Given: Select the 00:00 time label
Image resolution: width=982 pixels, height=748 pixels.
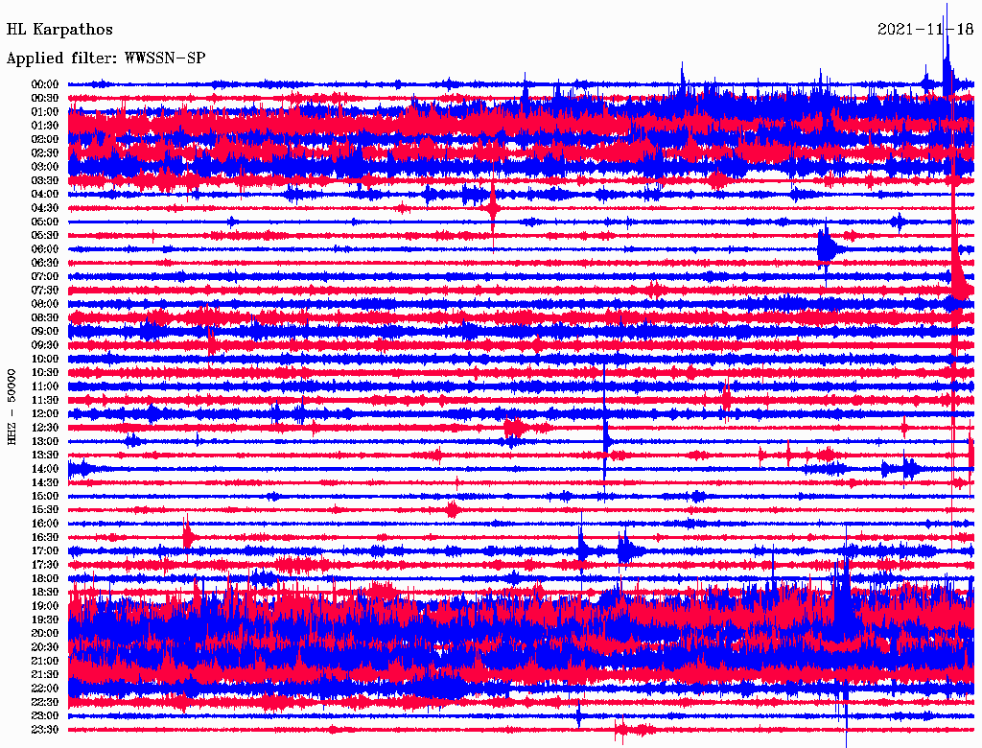Looking at the screenshot, I should [45, 84].
